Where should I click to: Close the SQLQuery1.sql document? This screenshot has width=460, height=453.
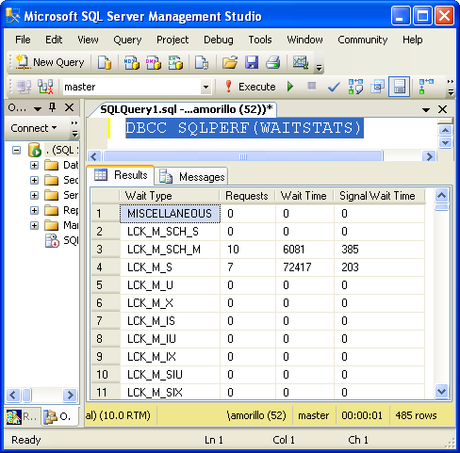[x=442, y=109]
